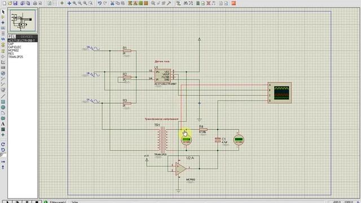Open ARES PCB layout icon
The height and width of the screenshot is (203, 361).
(x=234, y=3)
